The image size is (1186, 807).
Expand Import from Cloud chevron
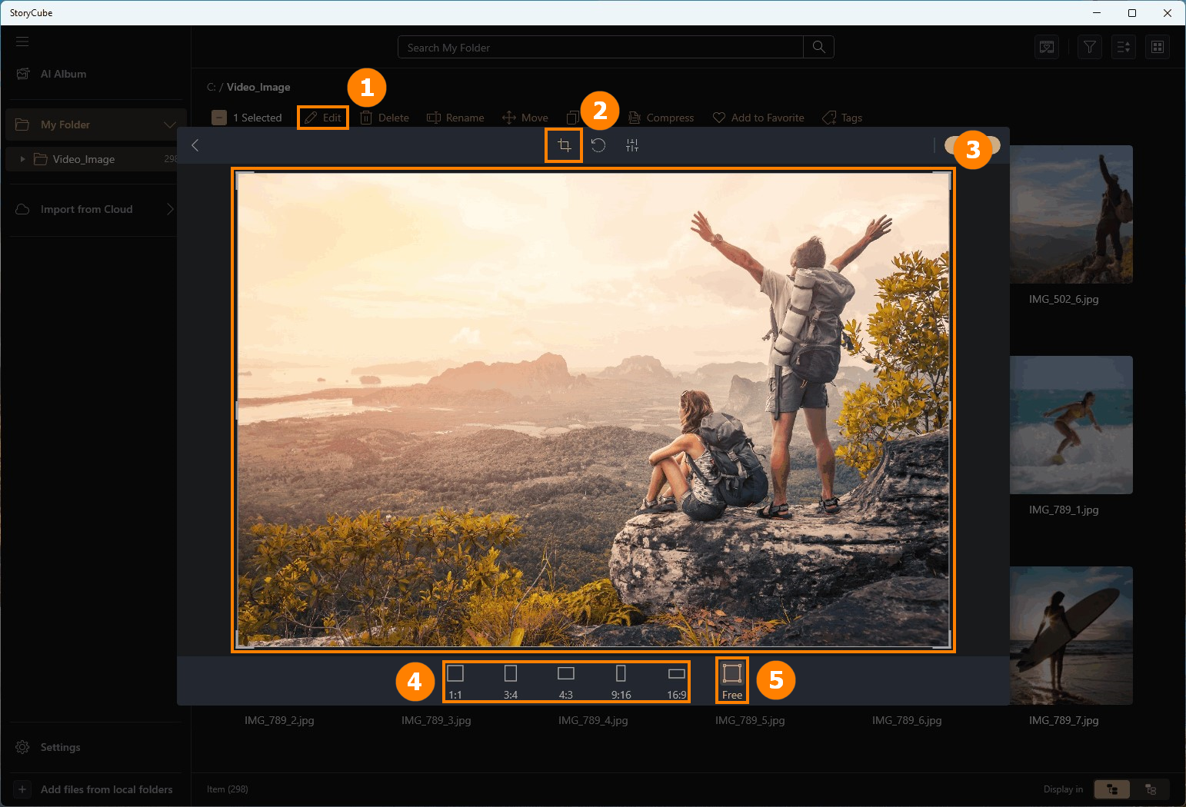pos(170,209)
